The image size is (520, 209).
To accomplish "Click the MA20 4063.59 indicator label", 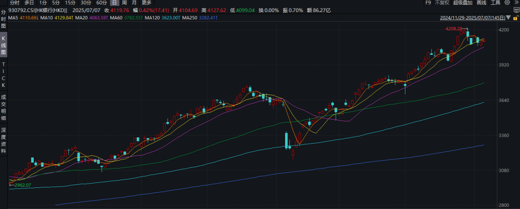I will click(91, 17).
